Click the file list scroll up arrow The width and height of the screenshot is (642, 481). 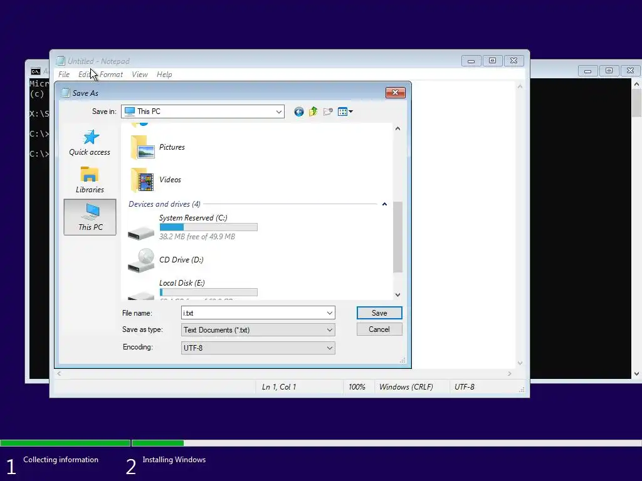(397, 128)
